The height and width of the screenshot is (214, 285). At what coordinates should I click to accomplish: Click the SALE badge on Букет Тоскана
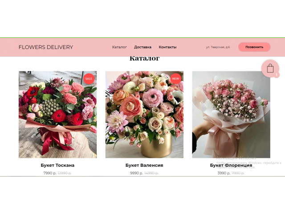pos(89,78)
